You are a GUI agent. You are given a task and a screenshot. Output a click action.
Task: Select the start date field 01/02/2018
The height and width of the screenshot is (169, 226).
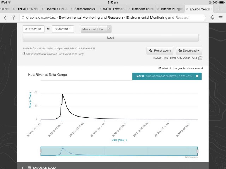coord(34,29)
